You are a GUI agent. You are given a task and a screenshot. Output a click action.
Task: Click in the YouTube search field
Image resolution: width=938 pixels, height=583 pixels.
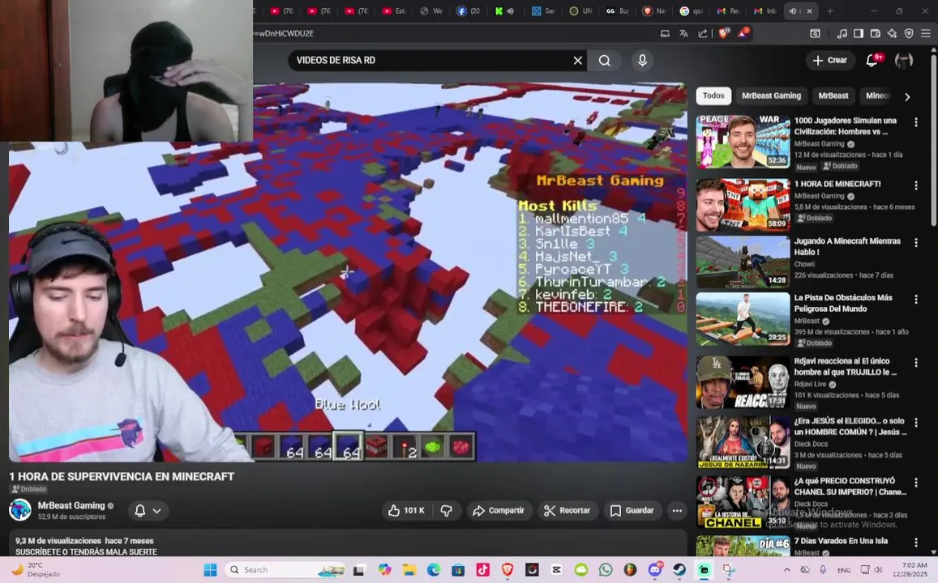pos(430,61)
